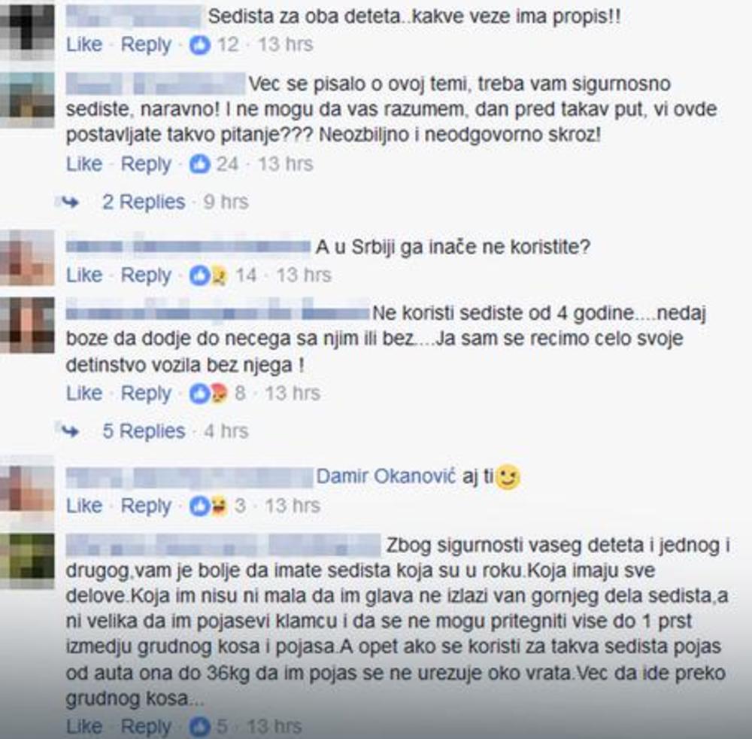Expand the 2 Replies thread
752x739 pixels.
point(144,202)
